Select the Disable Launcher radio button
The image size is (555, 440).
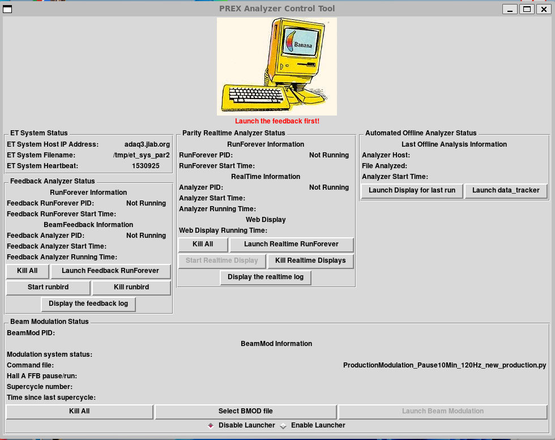[211, 426]
